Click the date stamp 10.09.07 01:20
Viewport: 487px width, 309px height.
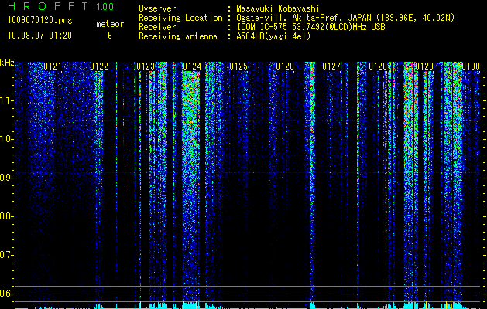[39, 36]
